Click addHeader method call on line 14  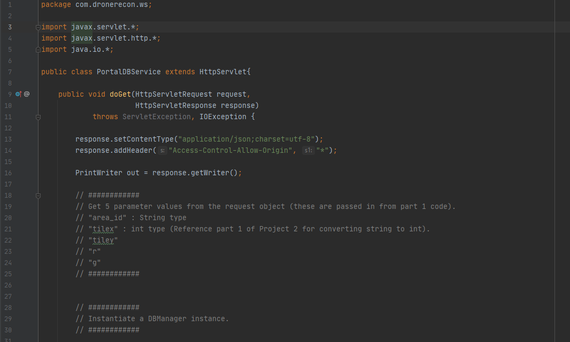[133, 151]
